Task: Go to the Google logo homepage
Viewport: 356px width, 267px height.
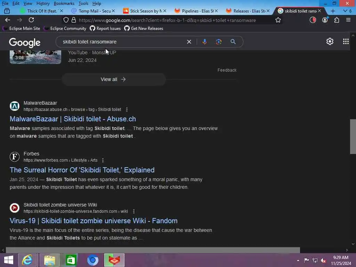Action: pos(25,42)
